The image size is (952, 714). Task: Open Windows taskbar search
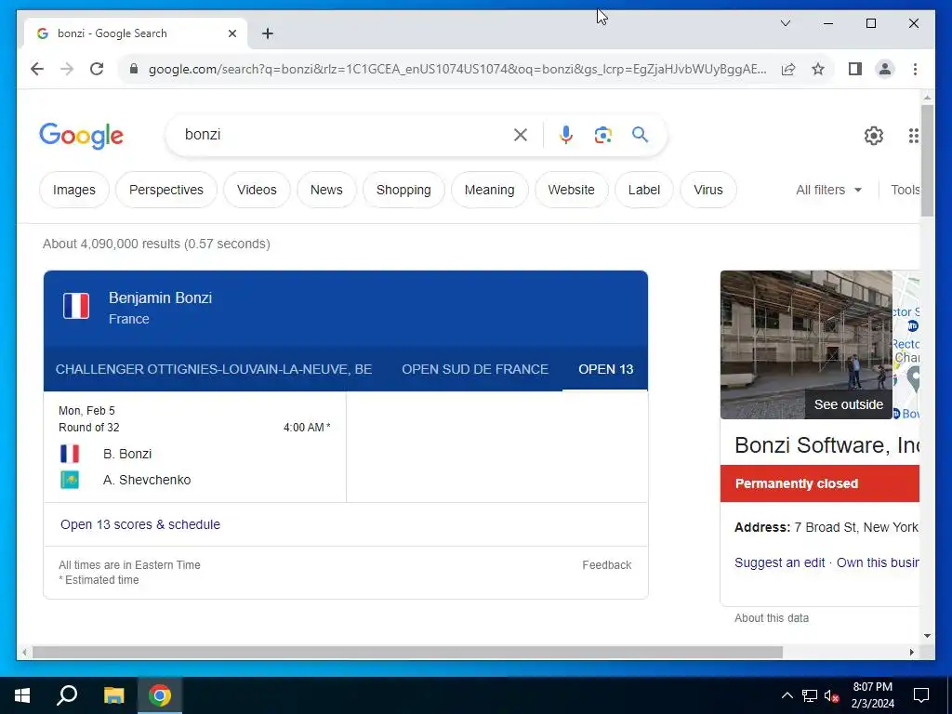pos(67,695)
